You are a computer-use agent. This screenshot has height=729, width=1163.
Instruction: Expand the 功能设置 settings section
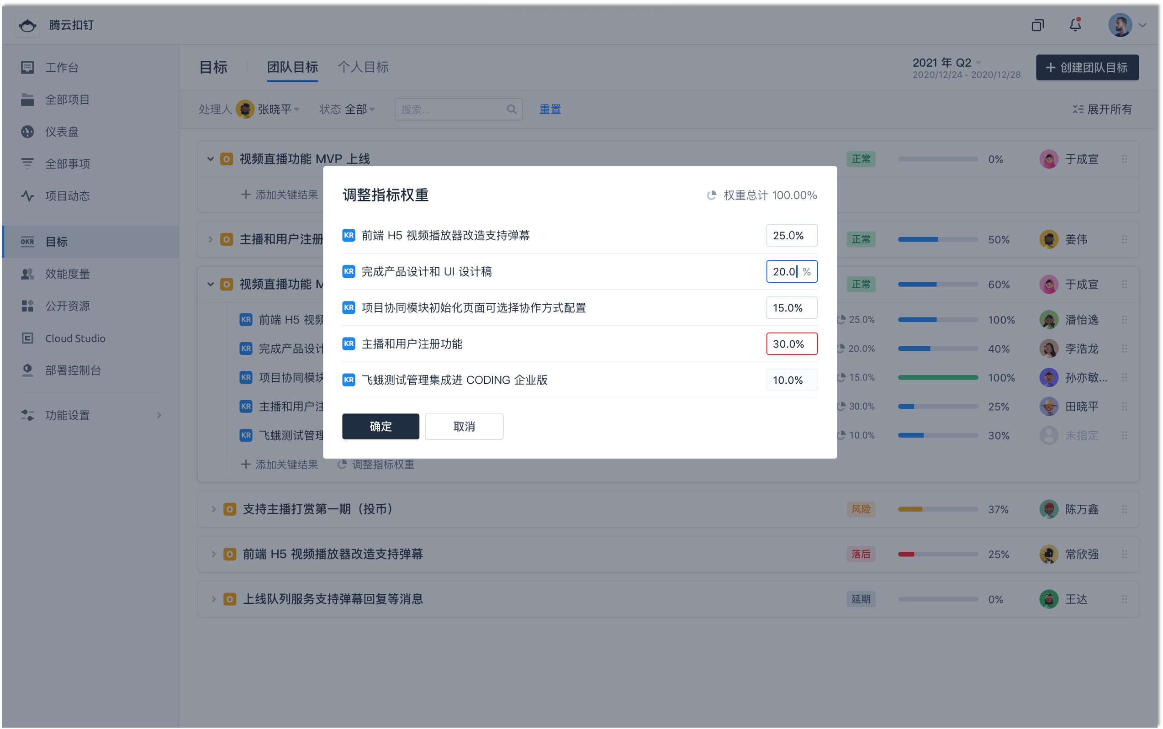[68, 415]
